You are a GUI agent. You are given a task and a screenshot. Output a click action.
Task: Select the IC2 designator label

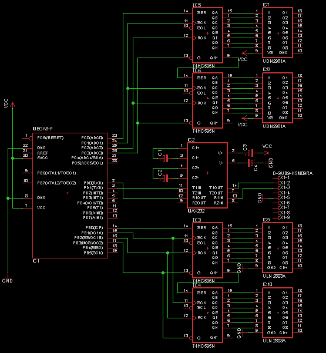tap(191, 140)
